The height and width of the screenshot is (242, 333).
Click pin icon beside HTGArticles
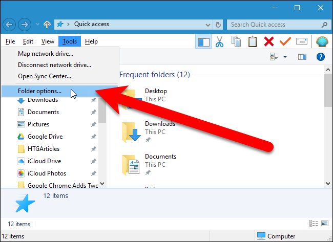coord(93,149)
